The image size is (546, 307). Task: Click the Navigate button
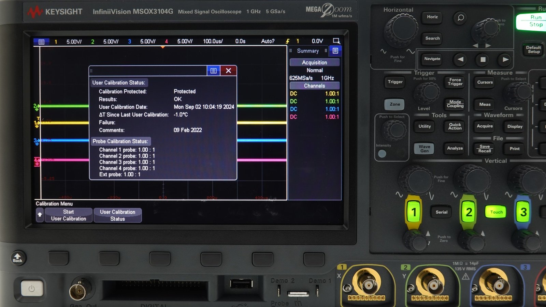[432, 59]
